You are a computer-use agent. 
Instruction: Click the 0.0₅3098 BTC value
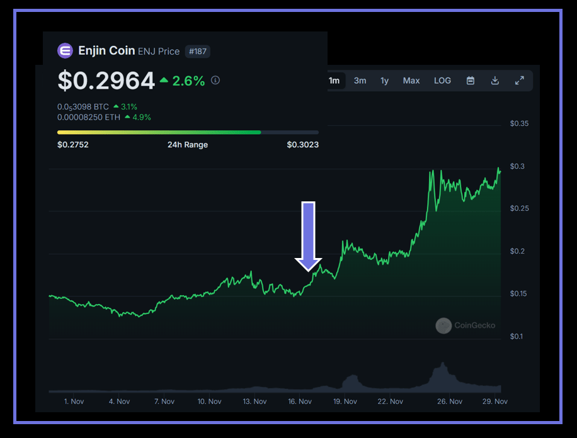pyautogui.click(x=83, y=106)
